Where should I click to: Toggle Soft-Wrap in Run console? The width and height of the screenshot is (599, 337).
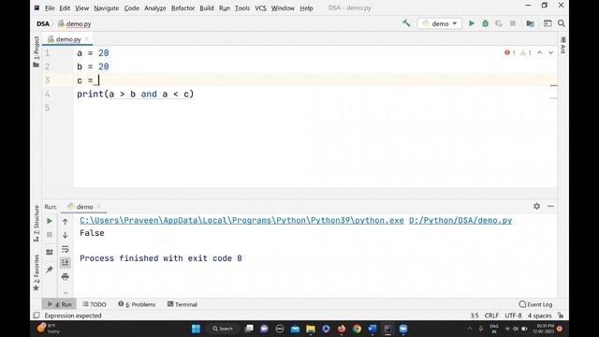tap(65, 249)
